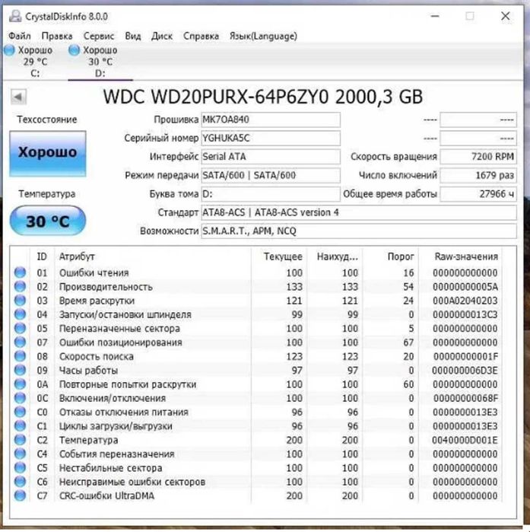Open the Файл menu
530x532 pixels.
(x=19, y=36)
